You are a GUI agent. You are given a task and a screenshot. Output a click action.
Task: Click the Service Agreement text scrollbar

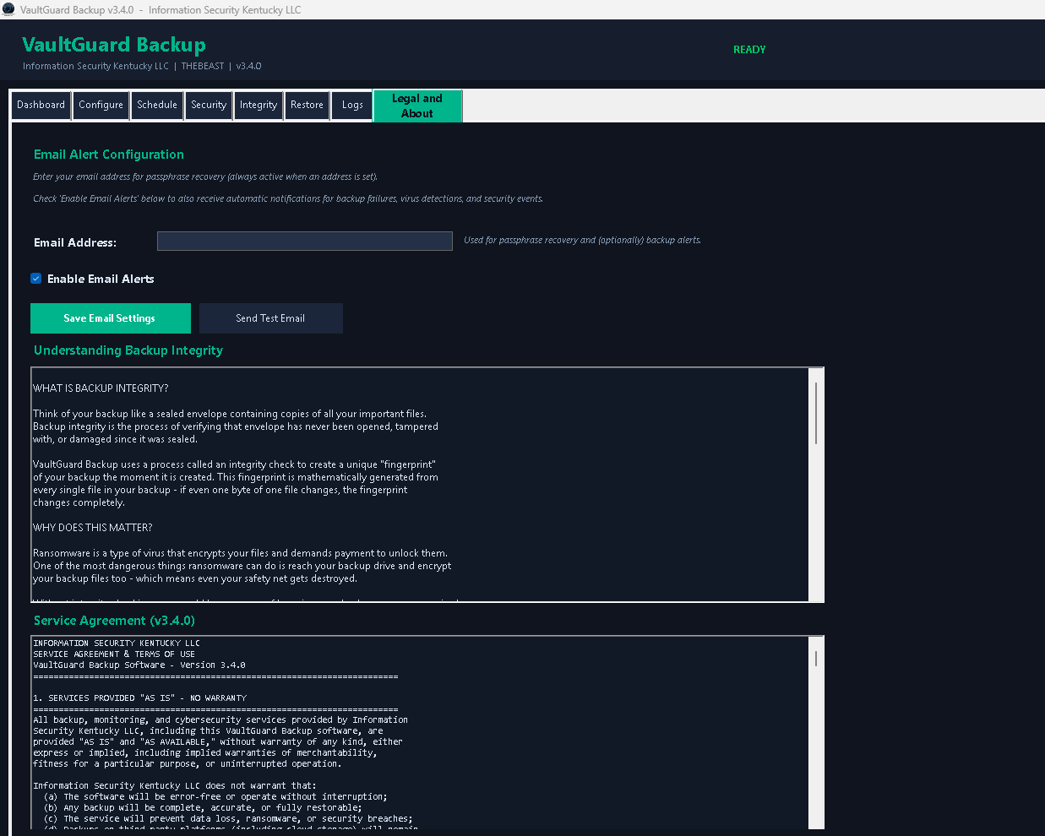(x=815, y=733)
